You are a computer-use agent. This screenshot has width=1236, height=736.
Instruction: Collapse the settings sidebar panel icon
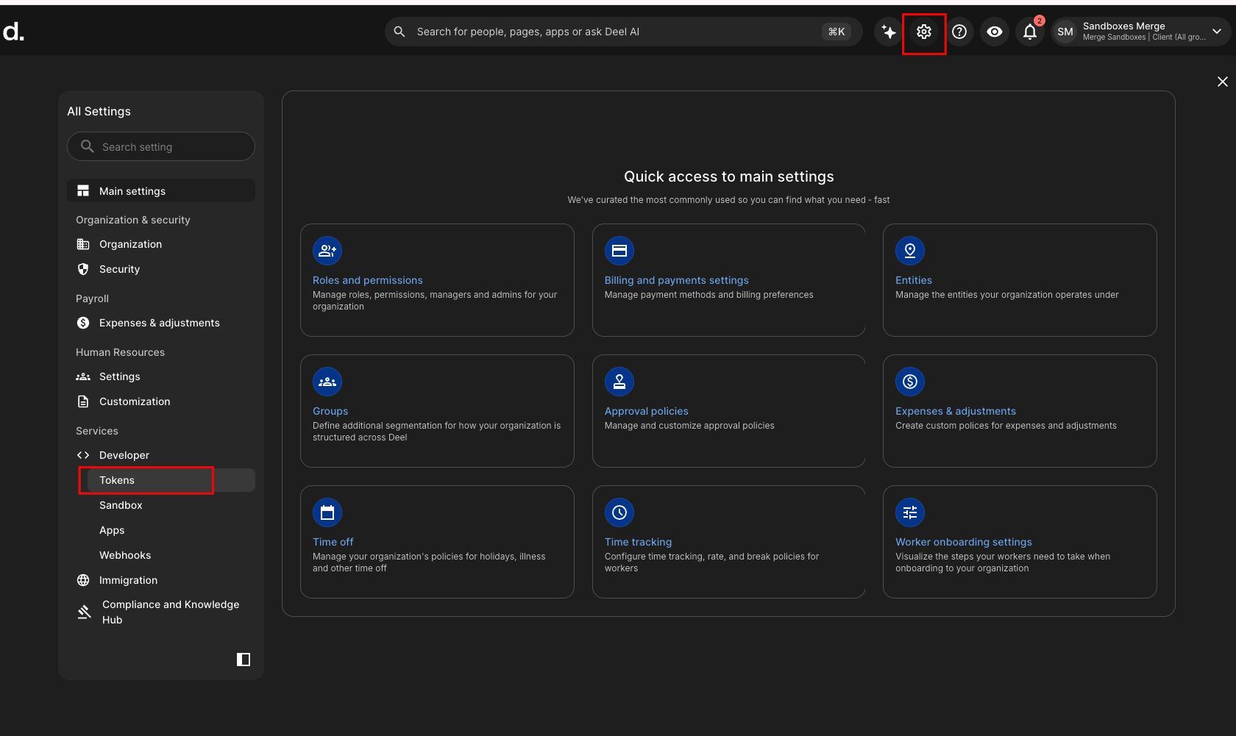tap(244, 660)
